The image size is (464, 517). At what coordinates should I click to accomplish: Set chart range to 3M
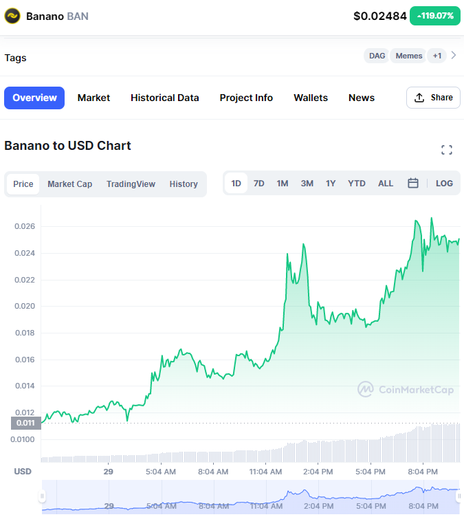pos(307,184)
